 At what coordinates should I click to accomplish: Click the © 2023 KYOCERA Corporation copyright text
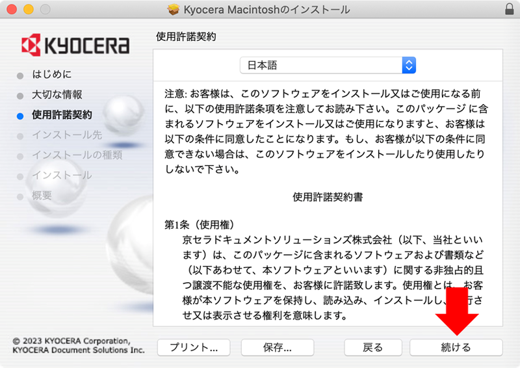pyautogui.click(x=79, y=345)
